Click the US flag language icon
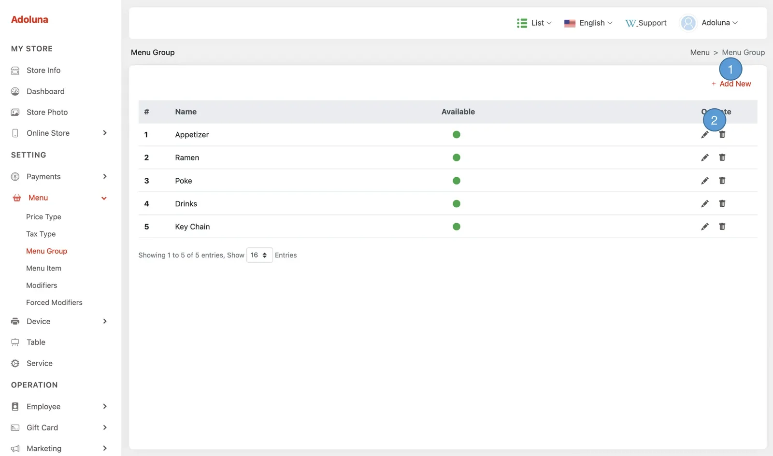The height and width of the screenshot is (456, 773). coord(570,23)
